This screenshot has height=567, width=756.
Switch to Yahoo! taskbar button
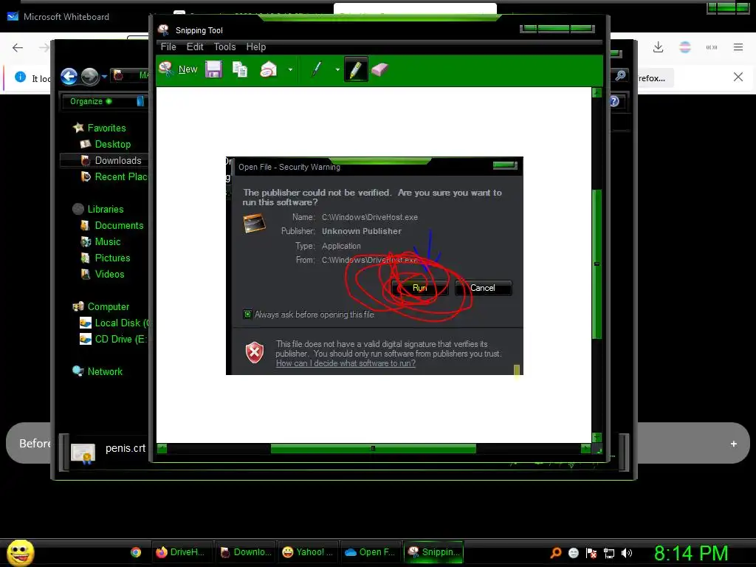pyautogui.click(x=307, y=552)
